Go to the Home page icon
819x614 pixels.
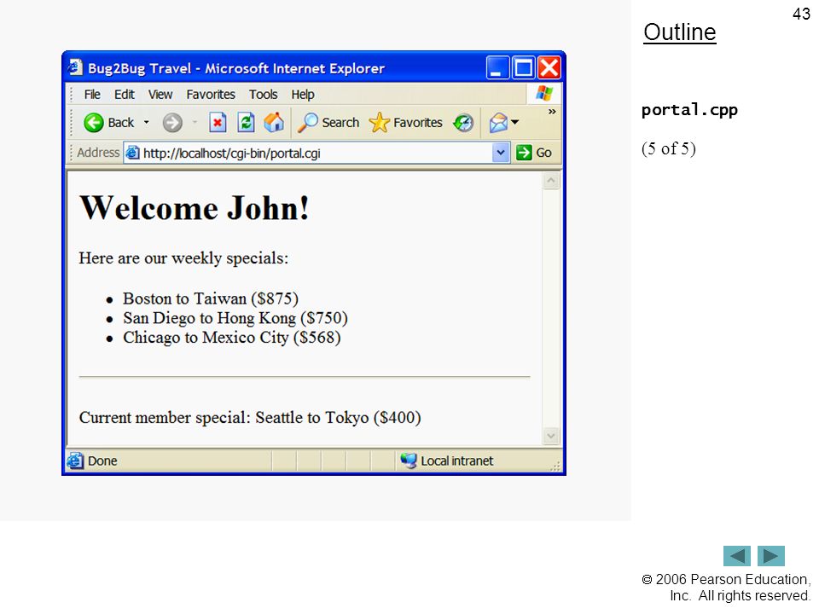tap(274, 123)
